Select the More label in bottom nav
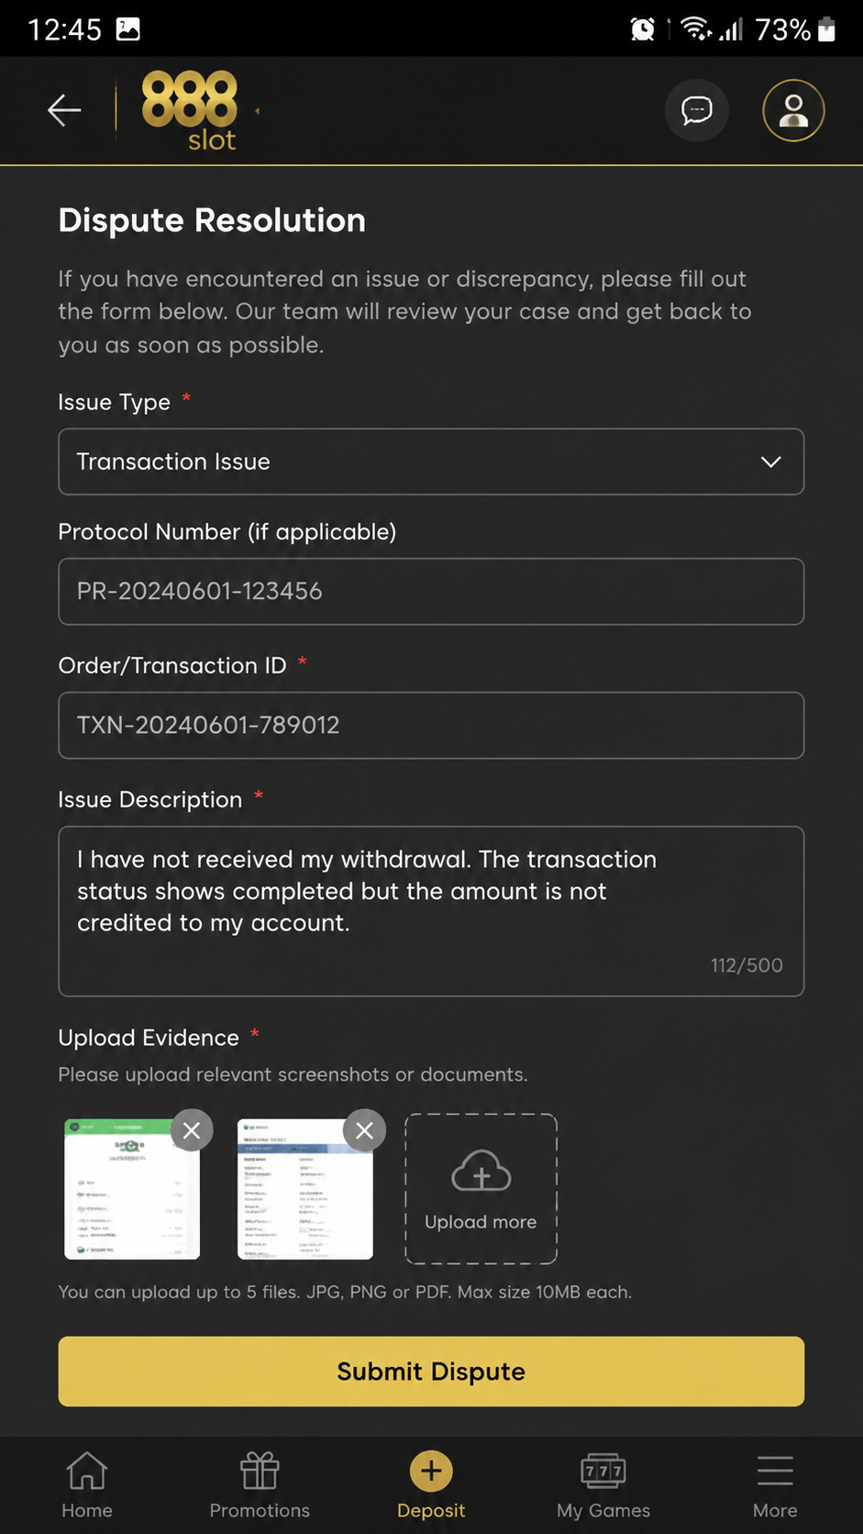The width and height of the screenshot is (863, 1534). click(x=775, y=1510)
